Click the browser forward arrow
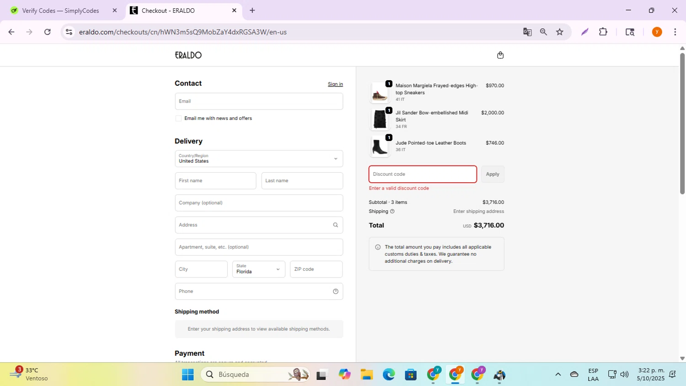The width and height of the screenshot is (686, 386). [29, 32]
